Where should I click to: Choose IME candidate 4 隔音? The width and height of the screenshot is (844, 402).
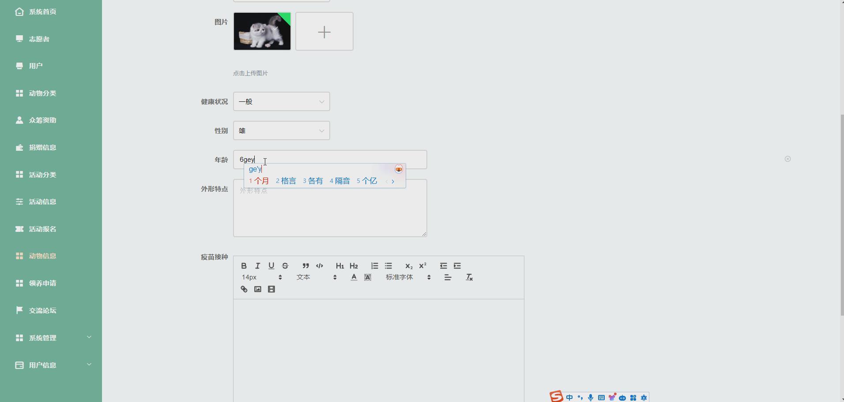click(340, 181)
